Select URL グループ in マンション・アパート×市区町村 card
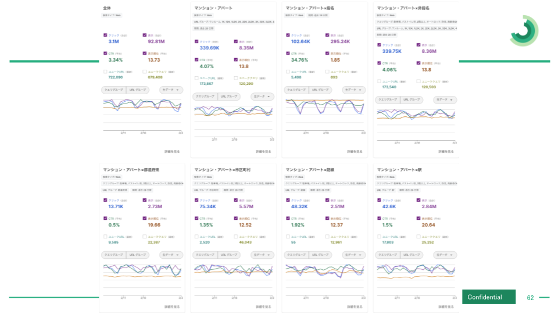 [x=229, y=255]
